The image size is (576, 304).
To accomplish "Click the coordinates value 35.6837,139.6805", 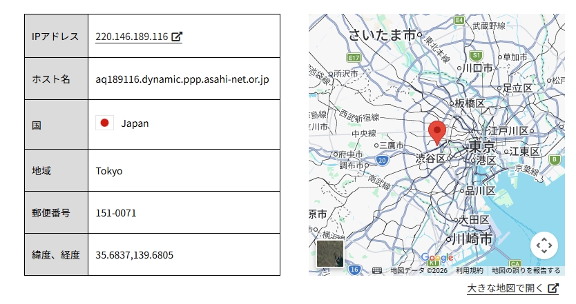I will (134, 254).
